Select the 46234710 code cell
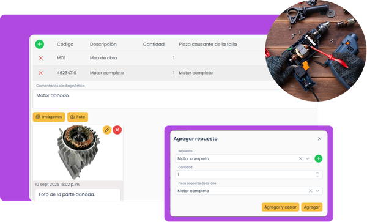 [67, 73]
